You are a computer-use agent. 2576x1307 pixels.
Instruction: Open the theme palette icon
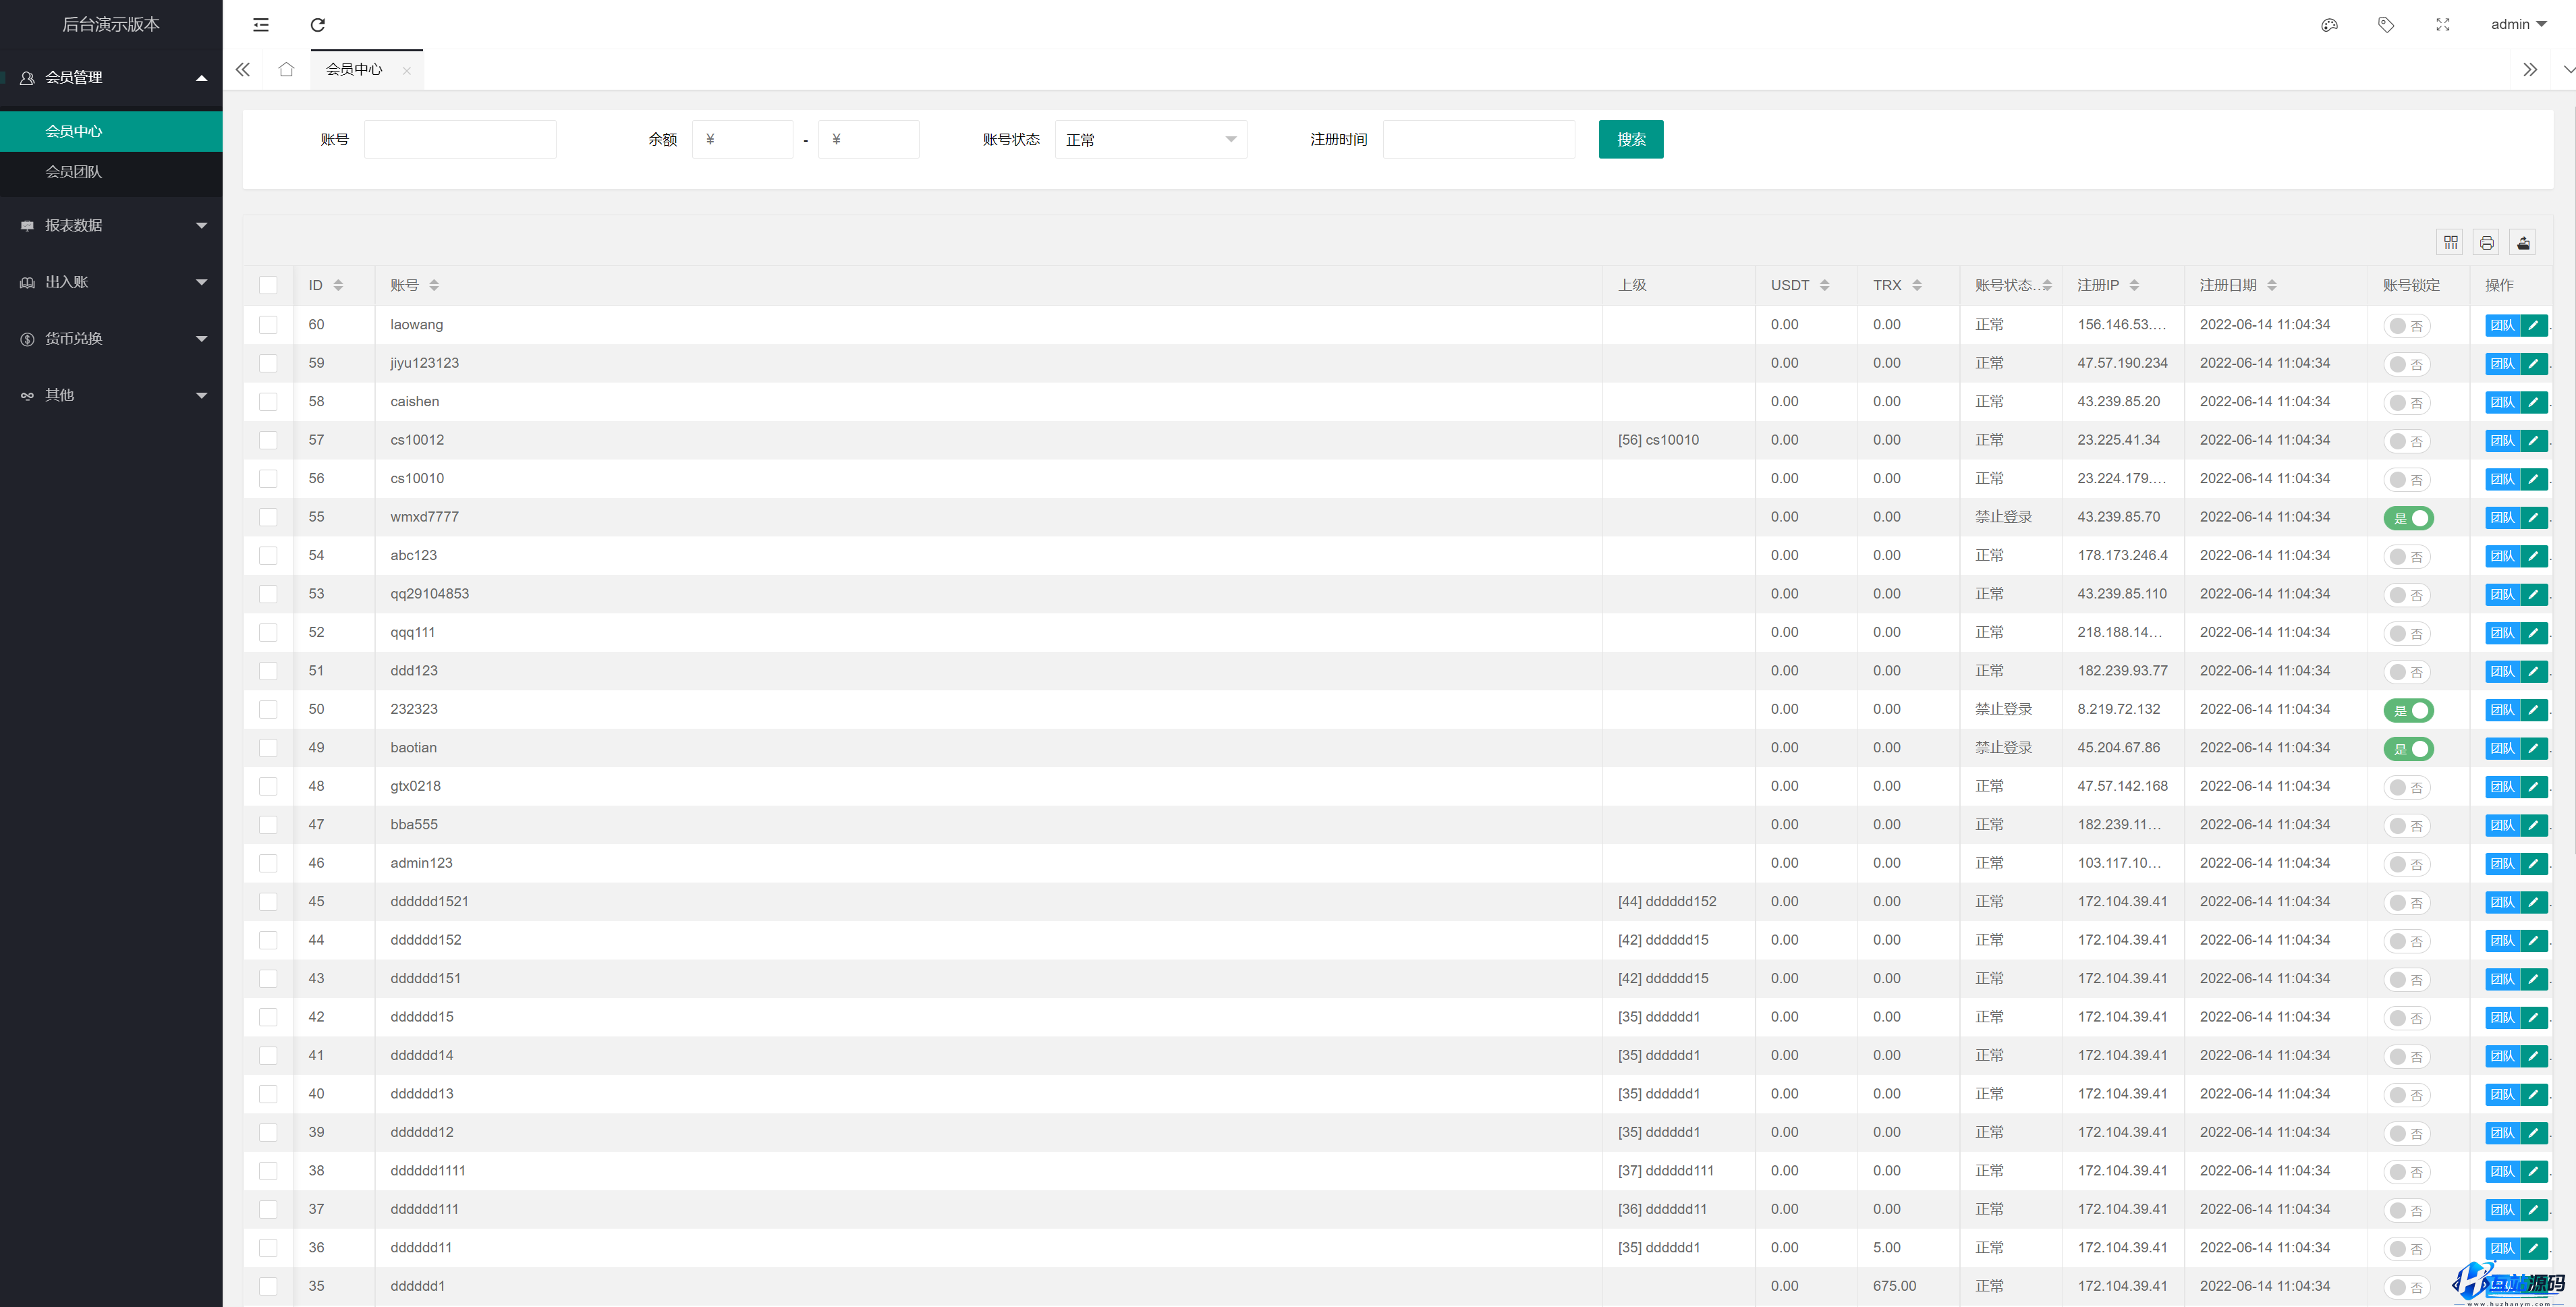point(2329,25)
